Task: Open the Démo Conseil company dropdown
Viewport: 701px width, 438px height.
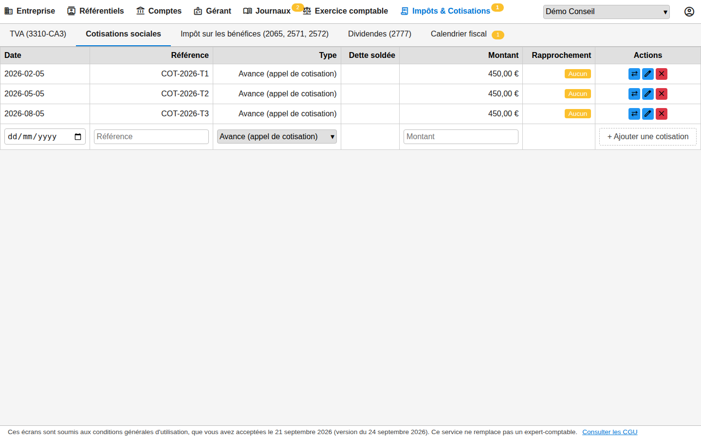Action: (607, 12)
